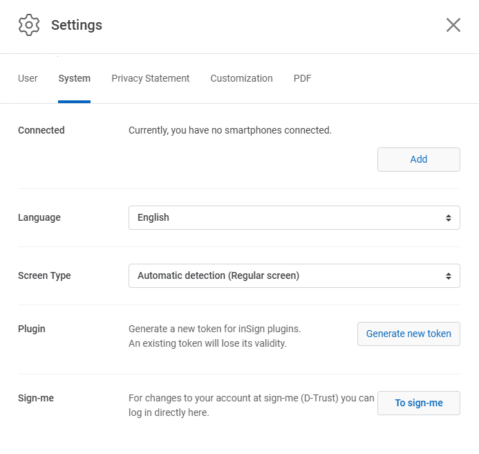Viewport: 479px width, 454px height.
Task: Close the Settings dialog
Action: 453,25
